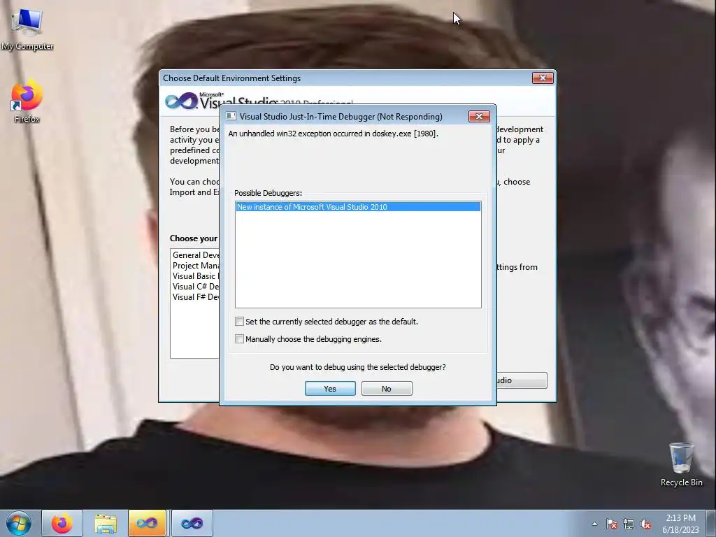Select Visual F# Development settings in the list
Viewport: 716px width, 537px height.
[x=196, y=297]
